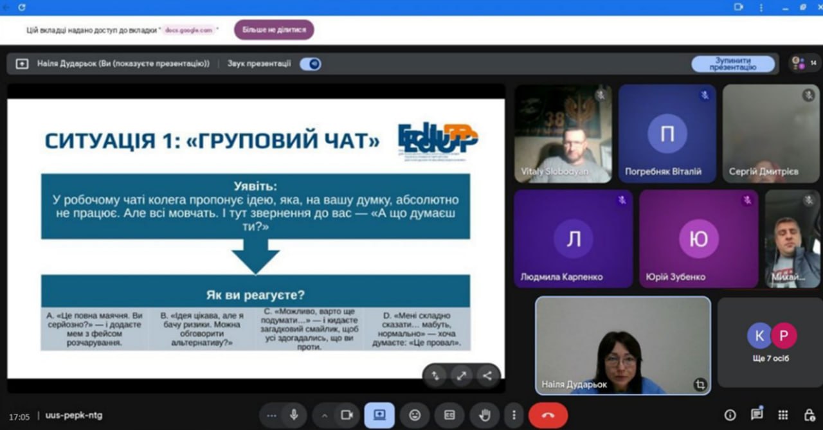Show meeting details info icon
The height and width of the screenshot is (430, 823).
click(730, 415)
